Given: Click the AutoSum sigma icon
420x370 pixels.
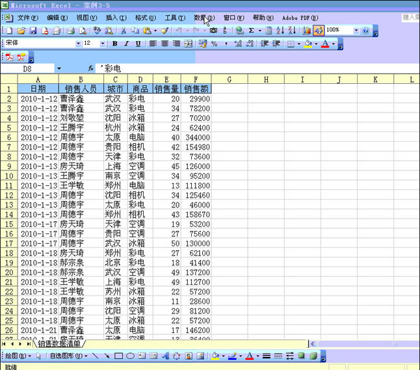Looking at the screenshot, I should pos(251,31).
